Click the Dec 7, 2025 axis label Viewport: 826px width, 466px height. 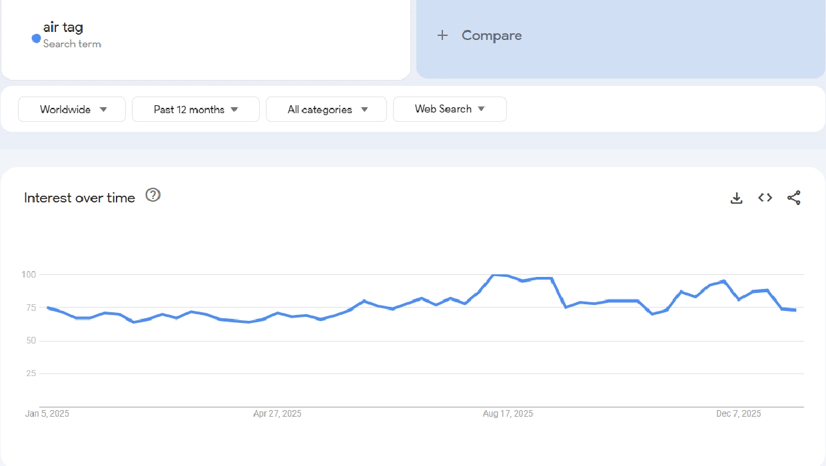pos(738,414)
